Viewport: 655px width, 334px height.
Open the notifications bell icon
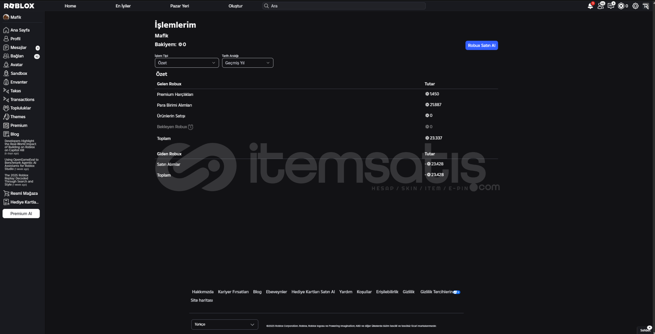(590, 6)
